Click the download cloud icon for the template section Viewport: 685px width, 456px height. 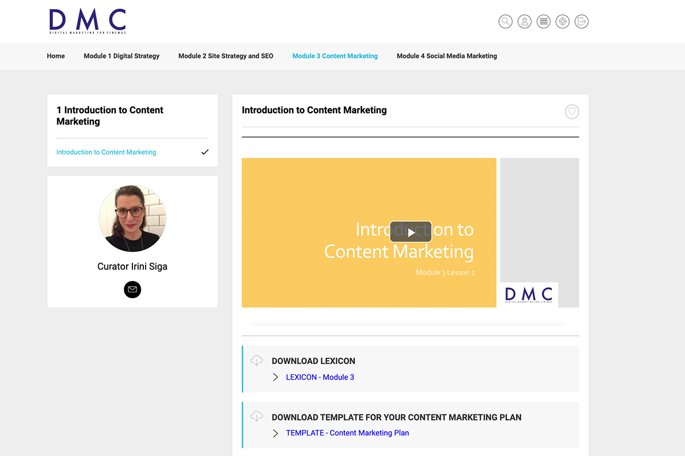click(256, 416)
